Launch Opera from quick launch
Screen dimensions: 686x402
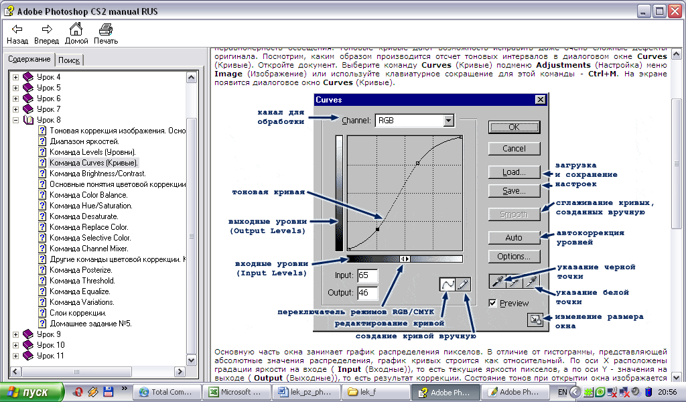78,392
